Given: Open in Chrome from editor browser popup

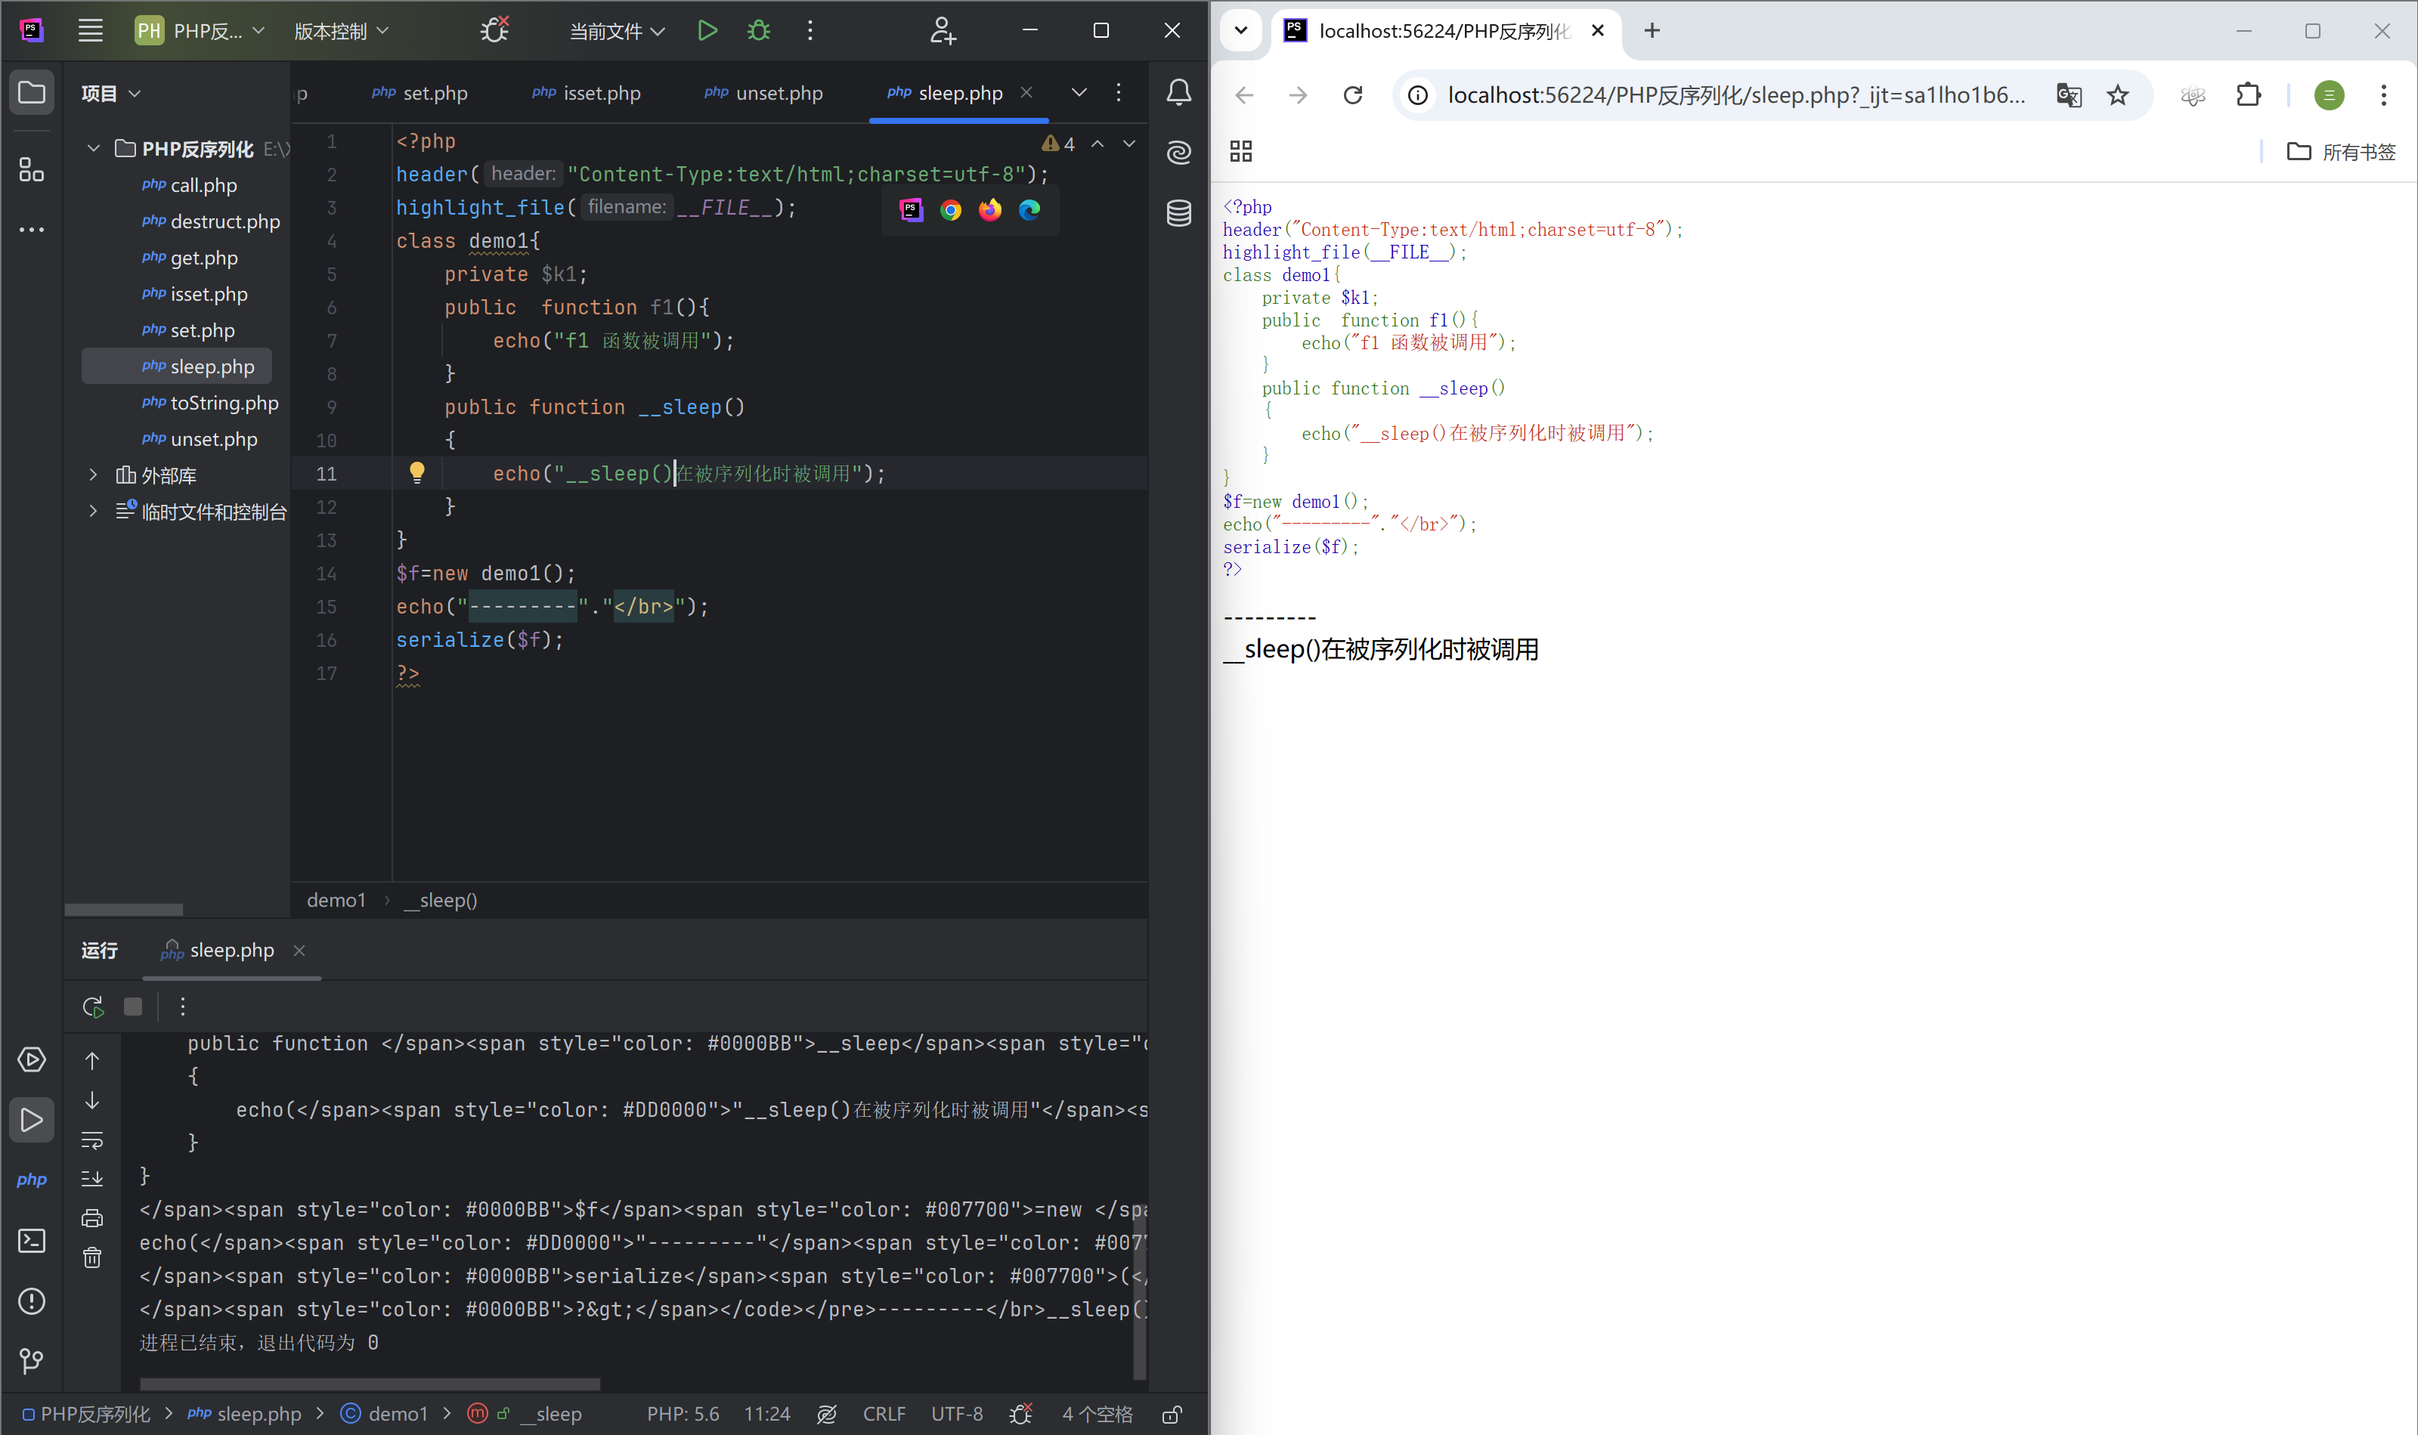Looking at the screenshot, I should pos(951,210).
